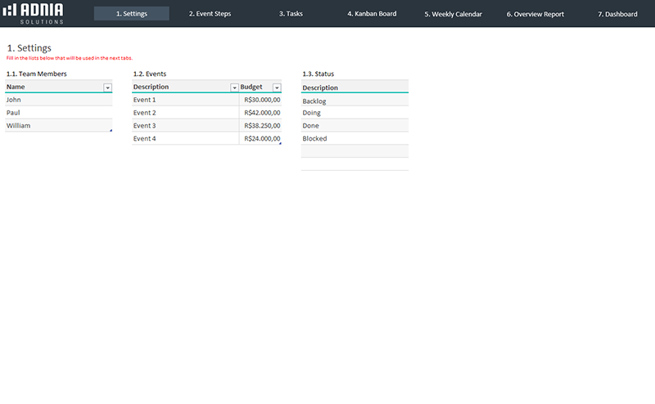The height and width of the screenshot is (404, 655).
Task: Select the empty row below Blocked status
Action: tap(355, 151)
